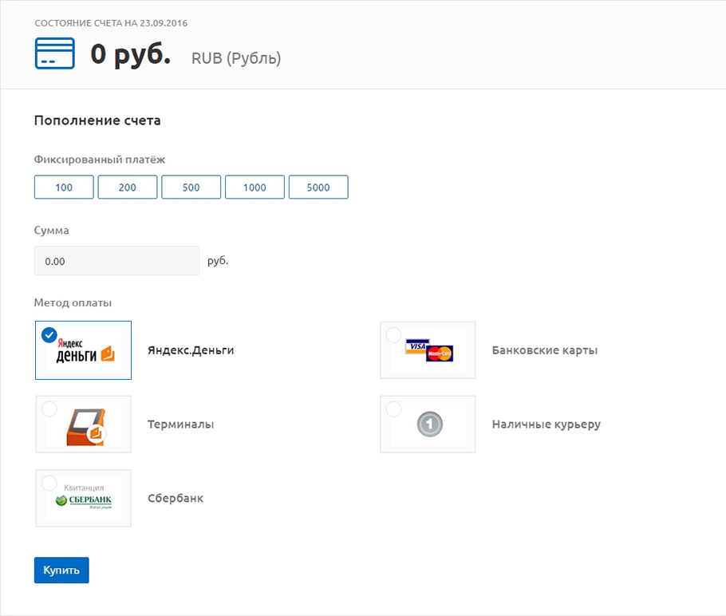
Task: Pick the 1000 fixed payment amount
Action: tap(254, 188)
